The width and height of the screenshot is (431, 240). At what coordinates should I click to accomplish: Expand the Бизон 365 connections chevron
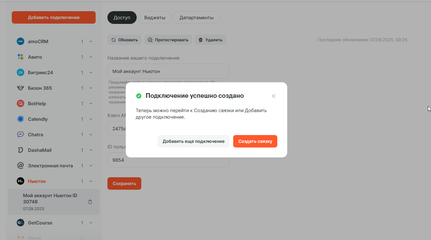pos(91,88)
